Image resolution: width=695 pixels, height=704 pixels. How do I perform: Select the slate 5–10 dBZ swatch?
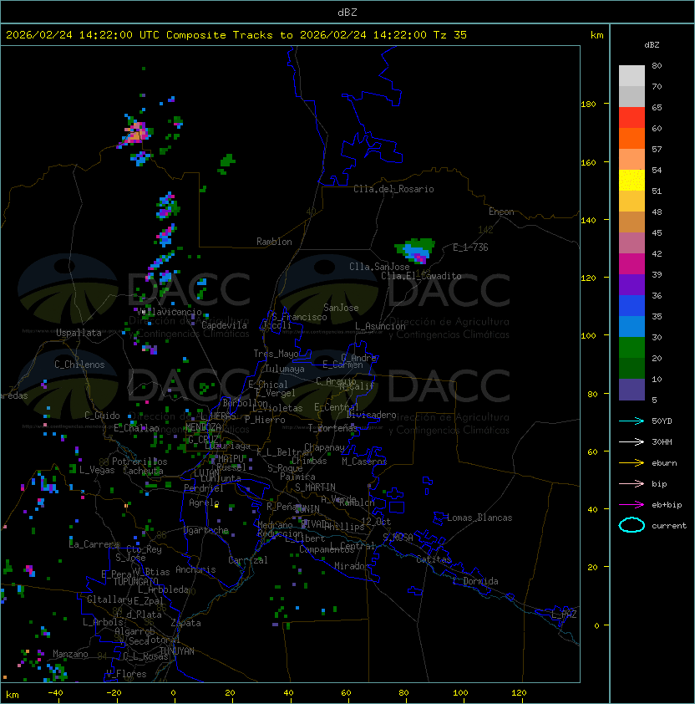coord(632,390)
